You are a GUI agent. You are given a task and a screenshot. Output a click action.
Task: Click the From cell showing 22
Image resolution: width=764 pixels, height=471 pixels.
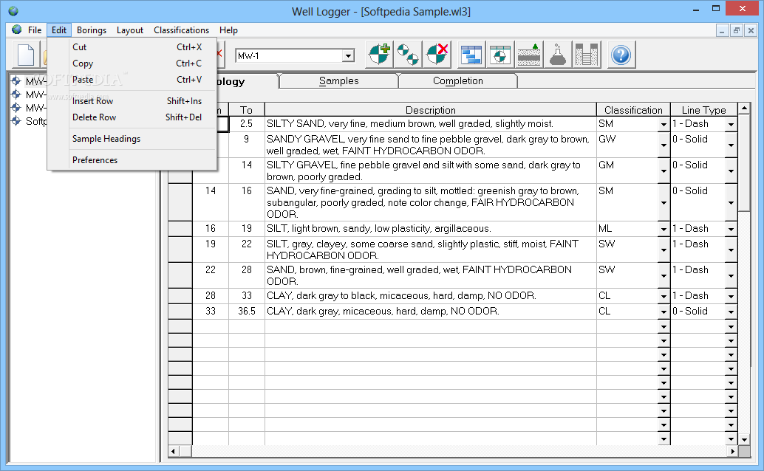click(211, 275)
